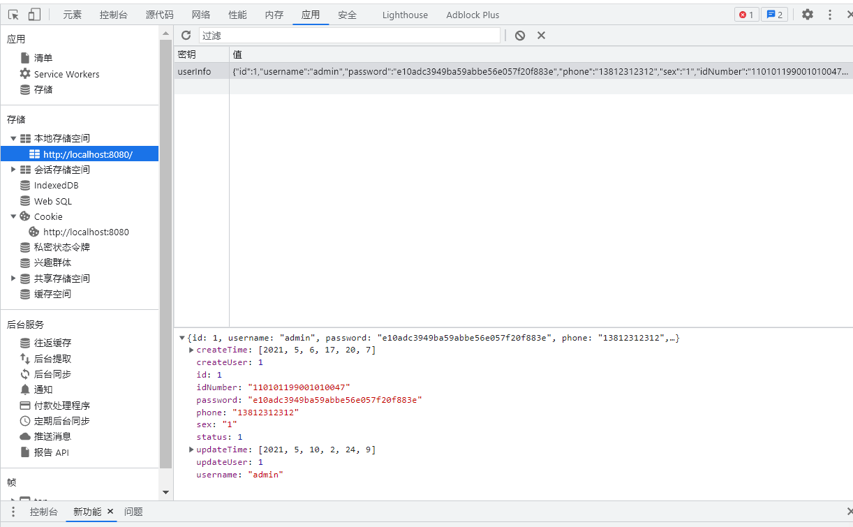
Task: Activate the inspect element picker icon
Action: click(13, 15)
